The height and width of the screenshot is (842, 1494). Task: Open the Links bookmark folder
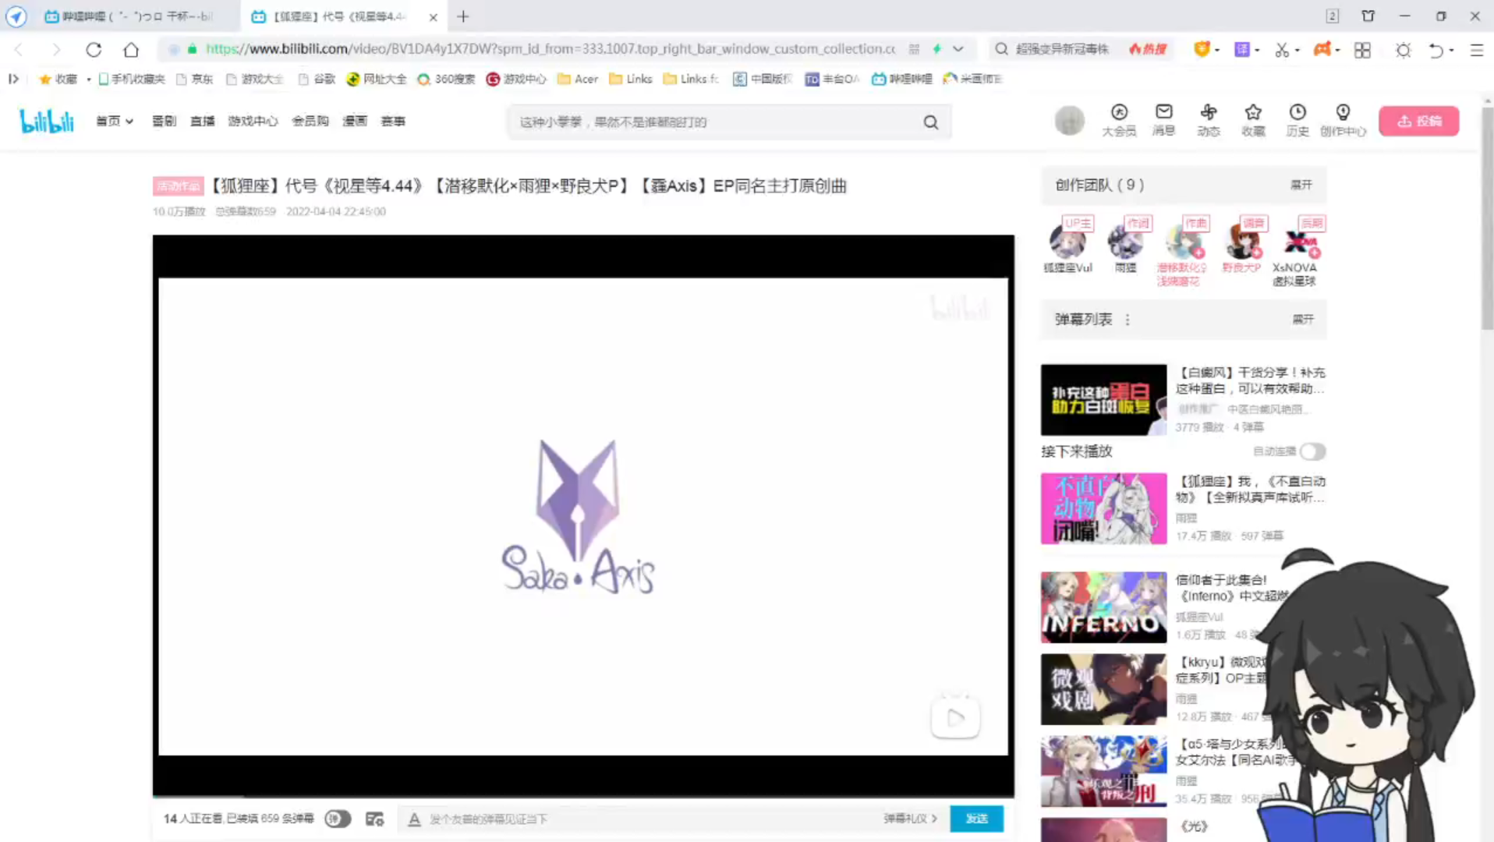point(630,79)
